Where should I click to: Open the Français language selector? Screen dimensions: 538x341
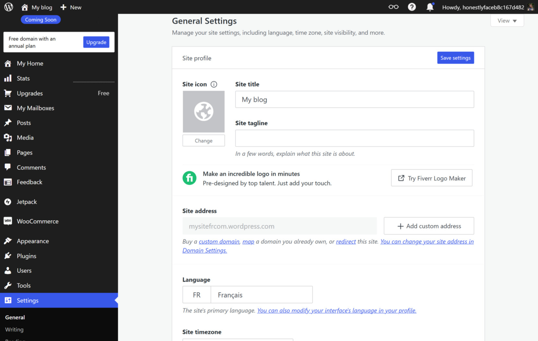[261, 294]
